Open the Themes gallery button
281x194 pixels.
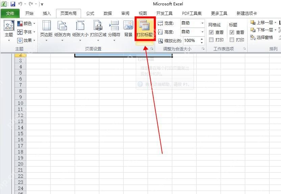(9, 30)
